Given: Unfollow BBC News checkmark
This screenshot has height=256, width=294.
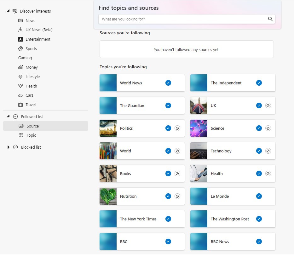Looking at the screenshot, I should [259, 242].
